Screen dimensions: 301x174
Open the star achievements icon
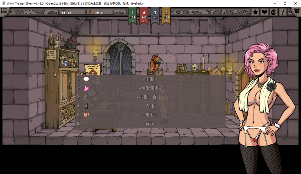(x=255, y=12)
